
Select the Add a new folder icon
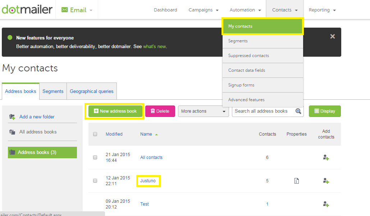coord(12,117)
